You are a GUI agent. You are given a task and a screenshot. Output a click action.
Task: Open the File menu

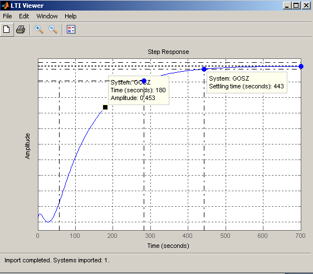pyautogui.click(x=7, y=16)
